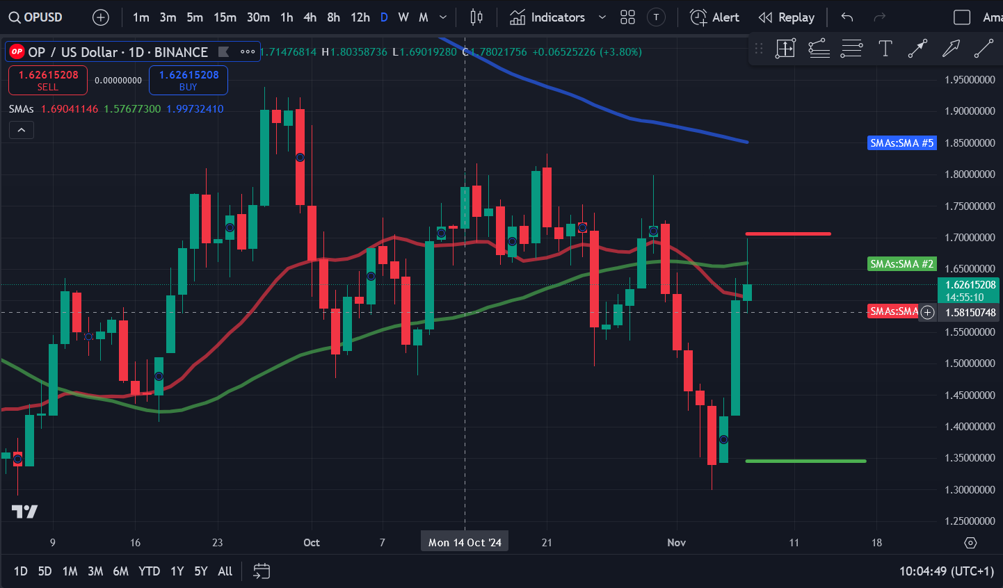Set date range to YTD
Viewport: 1003px width, 588px height.
tap(149, 571)
